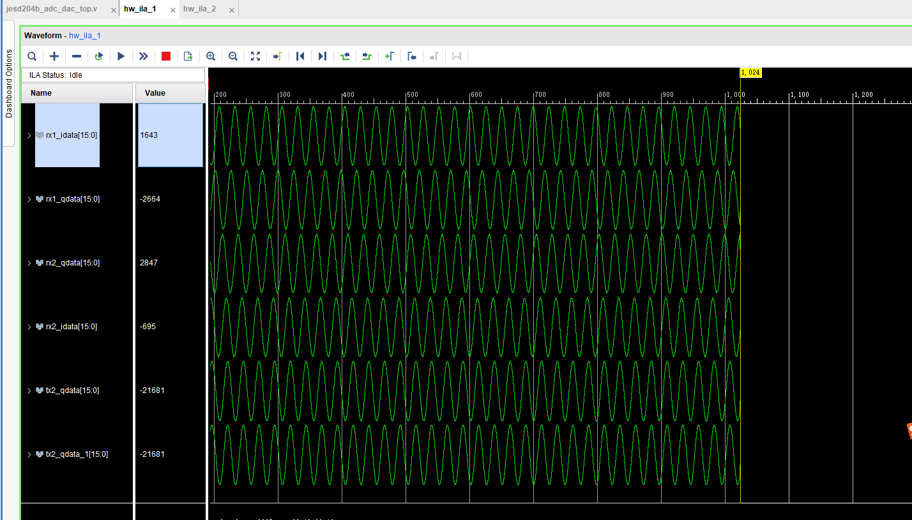Screen dimensions: 912x520
Task: Zoom out of the waveform
Action: point(233,56)
